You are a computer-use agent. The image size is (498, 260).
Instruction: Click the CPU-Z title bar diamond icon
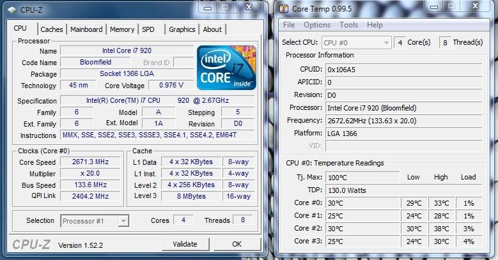point(12,10)
